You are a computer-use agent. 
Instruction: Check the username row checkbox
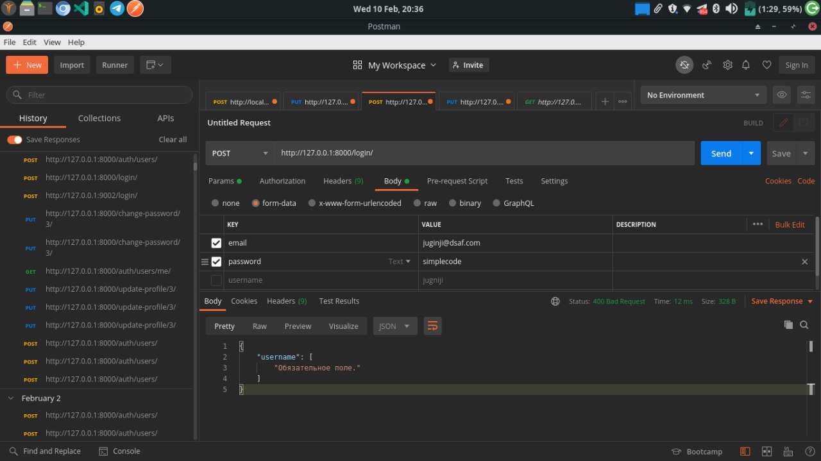(216, 280)
